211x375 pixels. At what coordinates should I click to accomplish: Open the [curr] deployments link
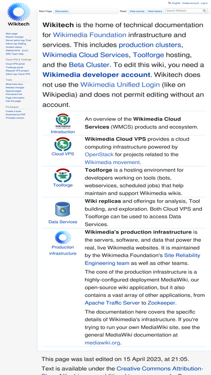click(x=25, y=51)
